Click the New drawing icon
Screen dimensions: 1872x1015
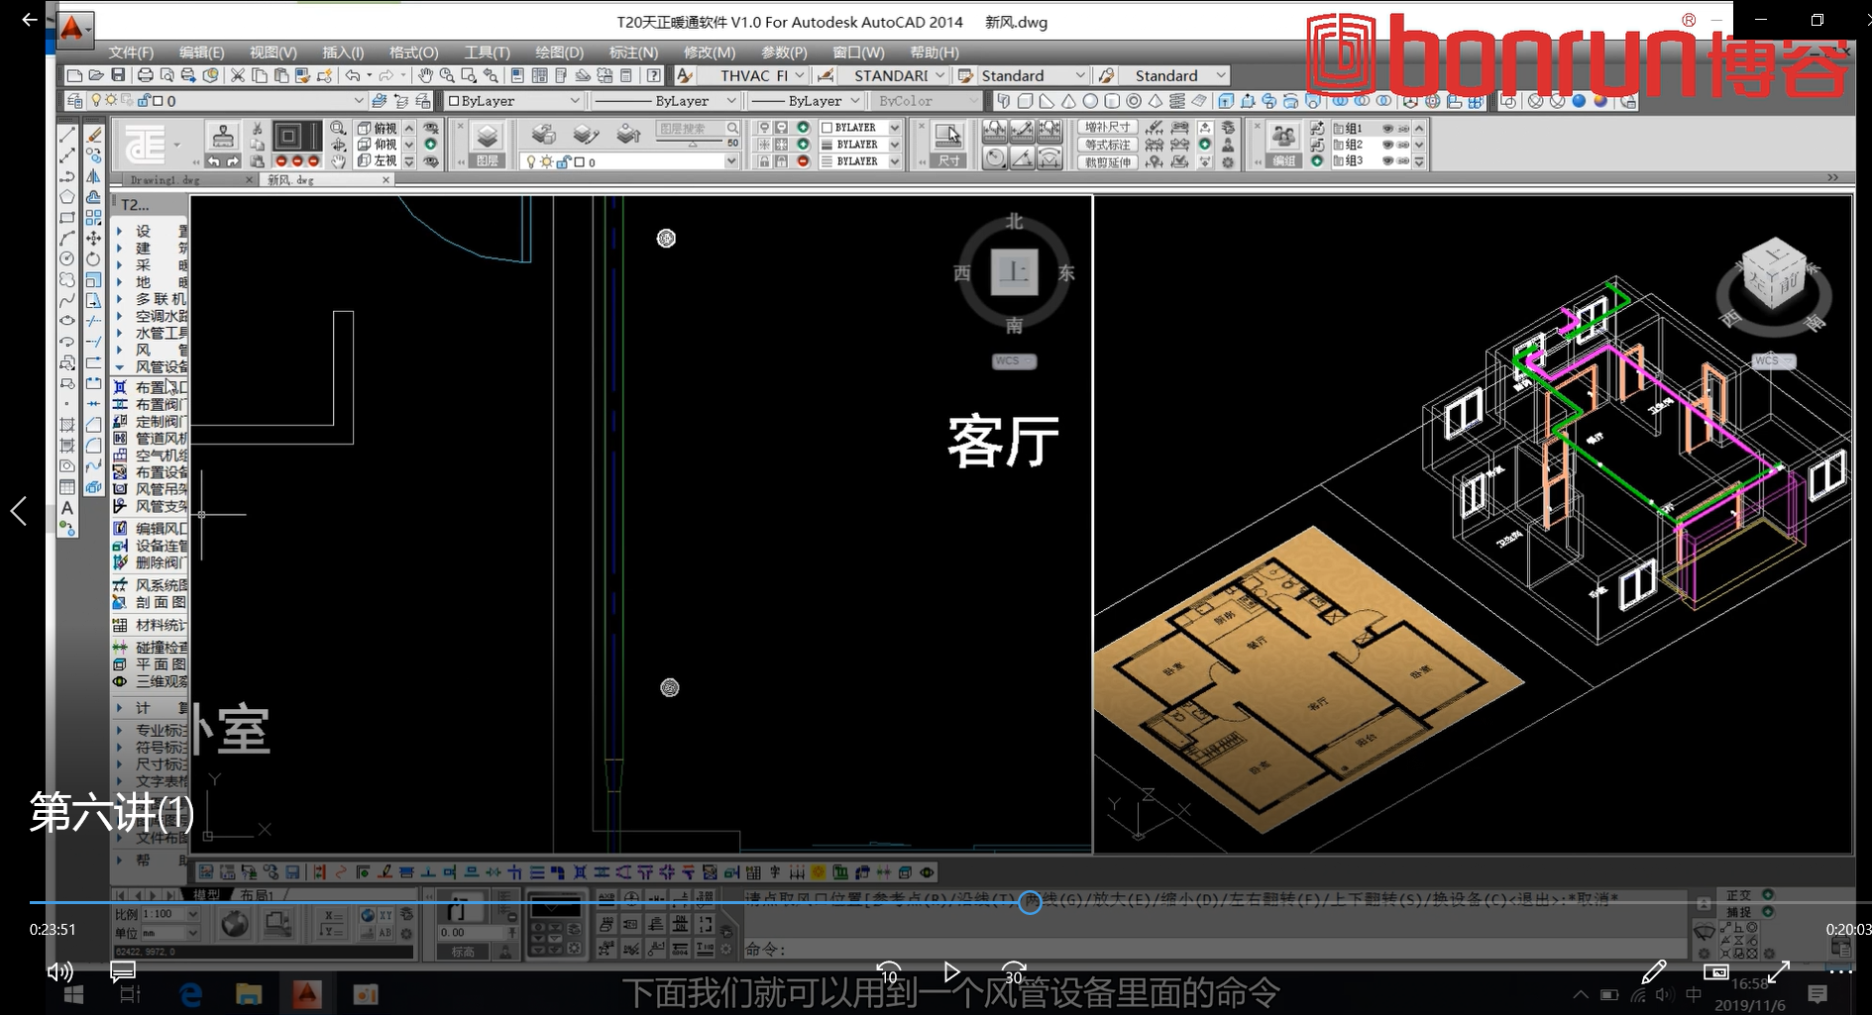point(74,75)
